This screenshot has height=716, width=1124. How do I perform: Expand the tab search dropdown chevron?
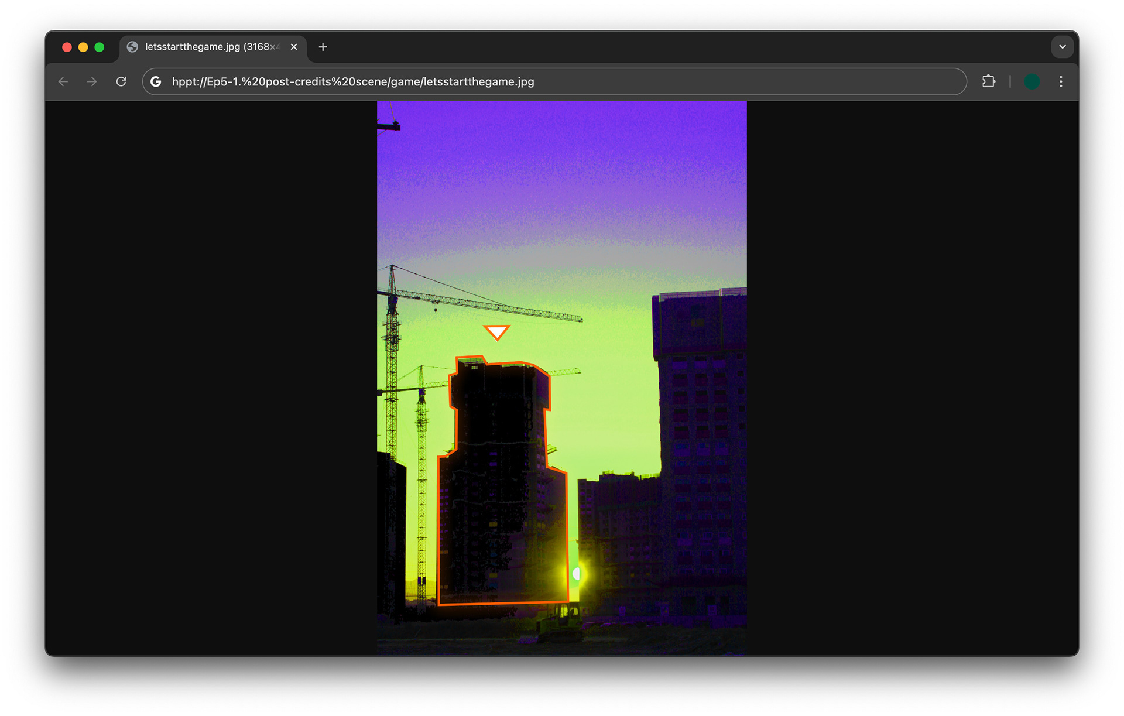click(x=1062, y=47)
